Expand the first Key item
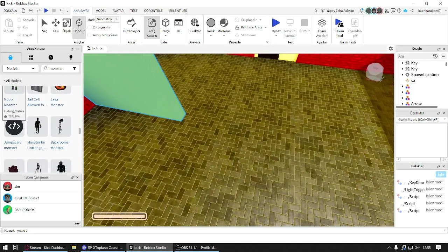Screen dimensions: 448x252 tap(402, 63)
